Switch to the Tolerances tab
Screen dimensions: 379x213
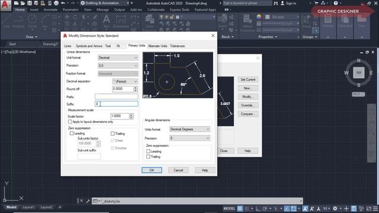click(177, 46)
